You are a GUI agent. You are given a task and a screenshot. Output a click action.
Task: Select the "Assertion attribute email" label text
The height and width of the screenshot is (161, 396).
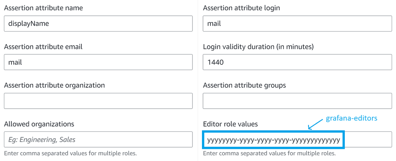[43, 47]
